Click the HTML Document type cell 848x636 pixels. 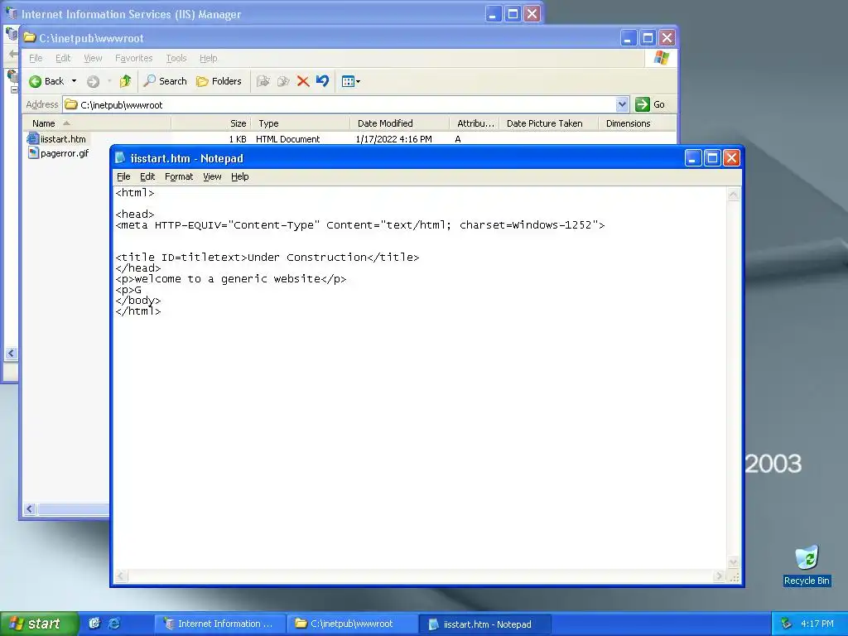287,139
